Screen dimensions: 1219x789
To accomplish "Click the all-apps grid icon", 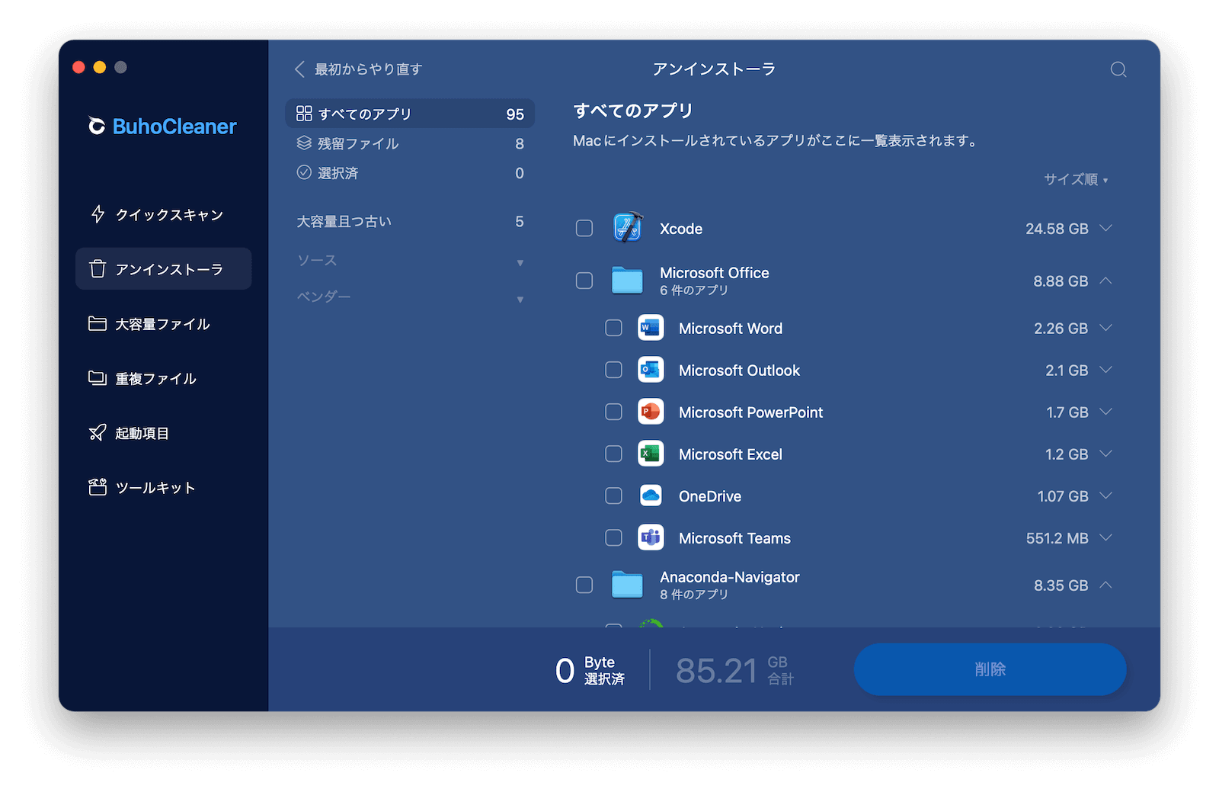I will point(304,114).
